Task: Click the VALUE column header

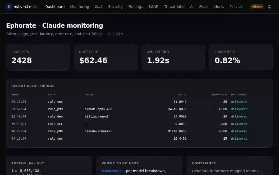Action: pos(182,95)
